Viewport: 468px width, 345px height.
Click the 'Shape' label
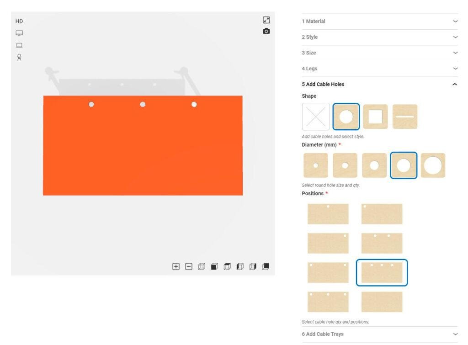(309, 96)
